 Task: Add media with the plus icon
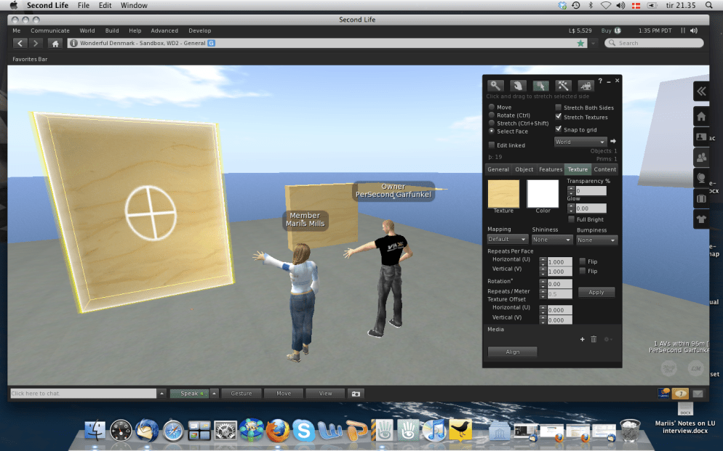click(582, 339)
